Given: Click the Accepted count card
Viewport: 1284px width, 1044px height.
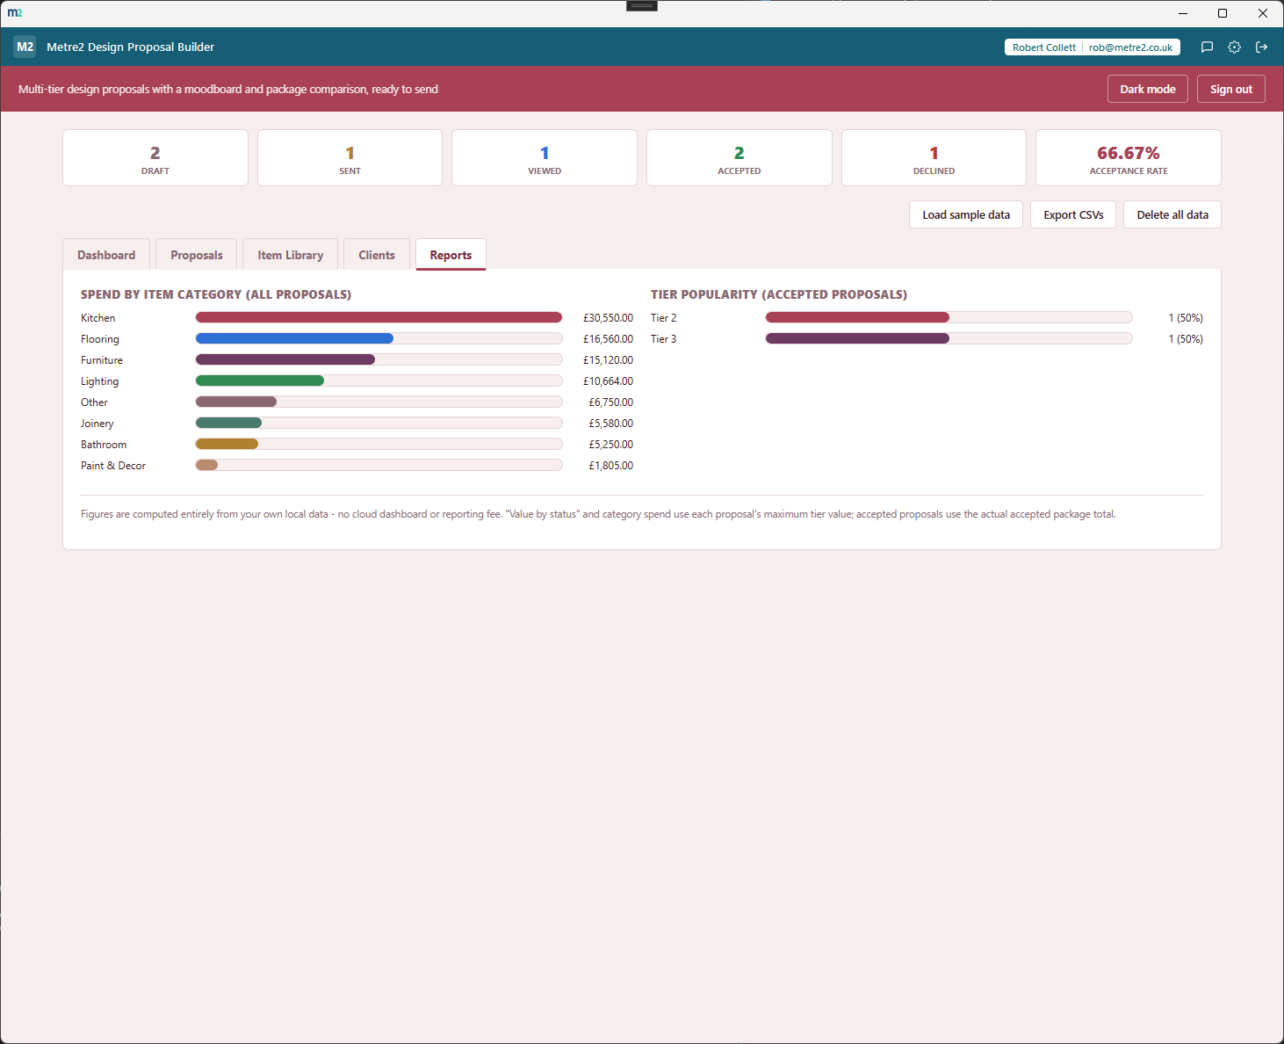Looking at the screenshot, I should 739,158.
